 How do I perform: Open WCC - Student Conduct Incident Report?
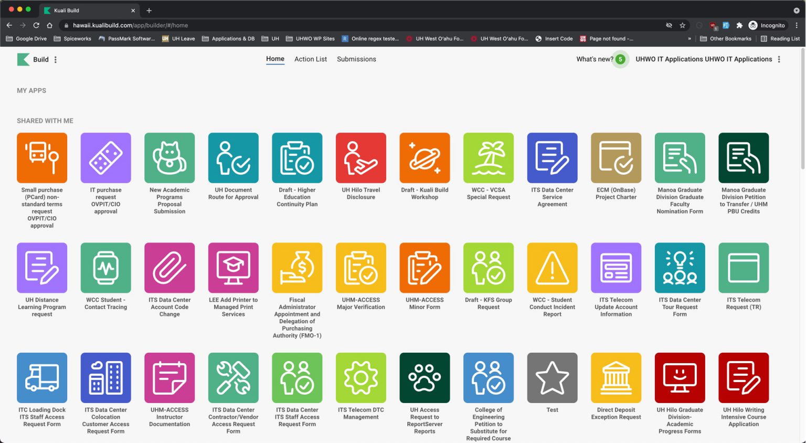click(552, 268)
